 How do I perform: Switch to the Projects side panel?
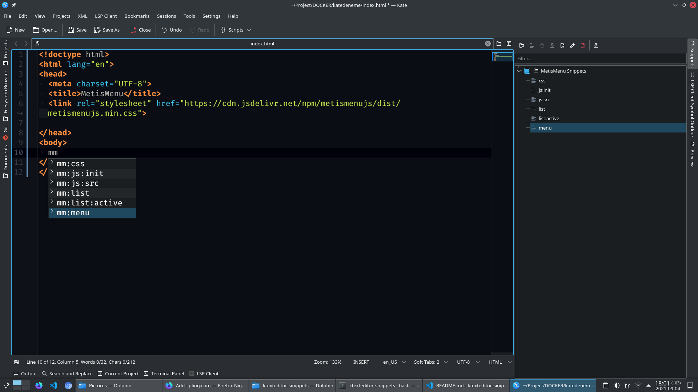coord(5,53)
